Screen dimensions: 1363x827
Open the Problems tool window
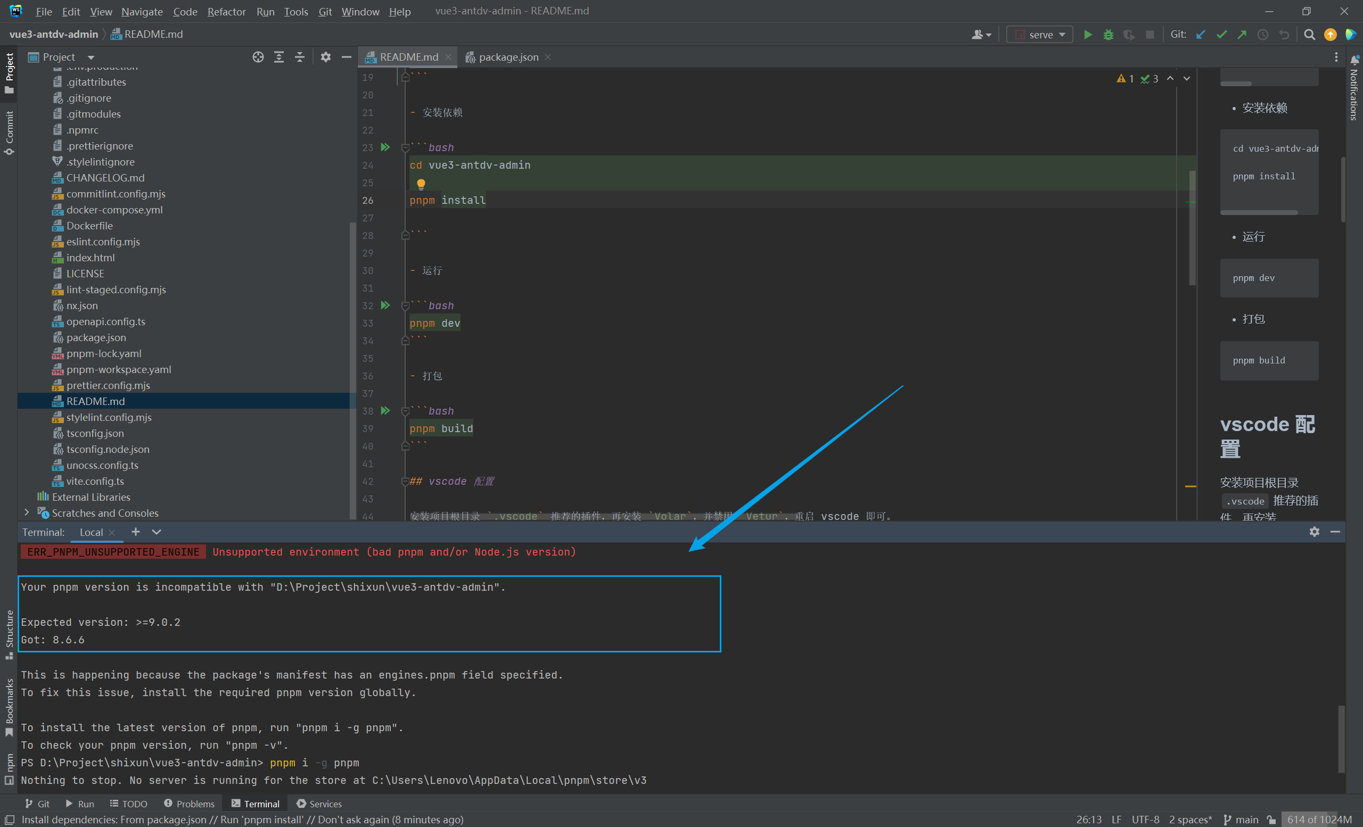click(189, 803)
